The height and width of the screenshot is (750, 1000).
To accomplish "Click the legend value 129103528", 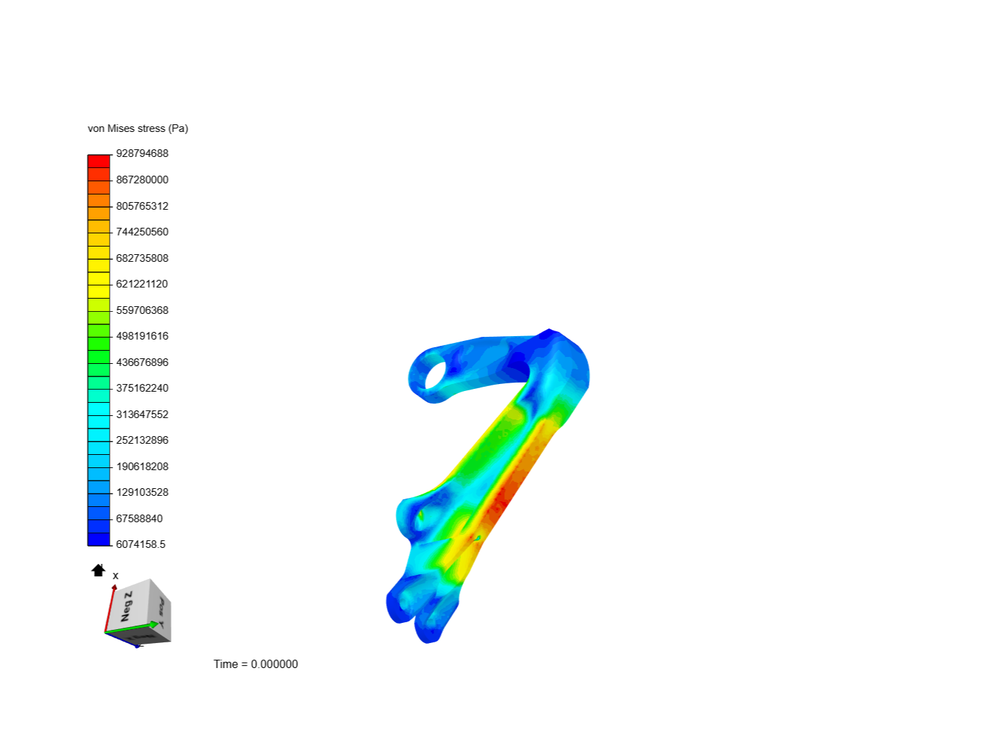I will click(x=142, y=492).
